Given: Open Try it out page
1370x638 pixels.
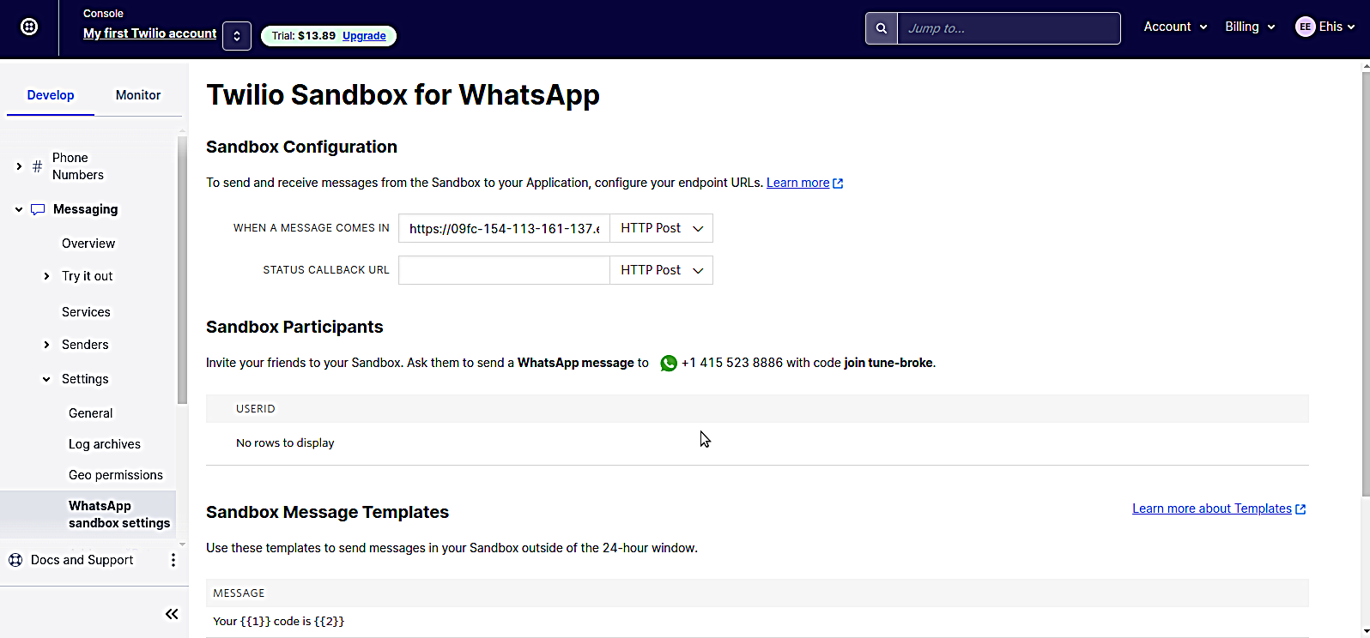Looking at the screenshot, I should click(88, 276).
